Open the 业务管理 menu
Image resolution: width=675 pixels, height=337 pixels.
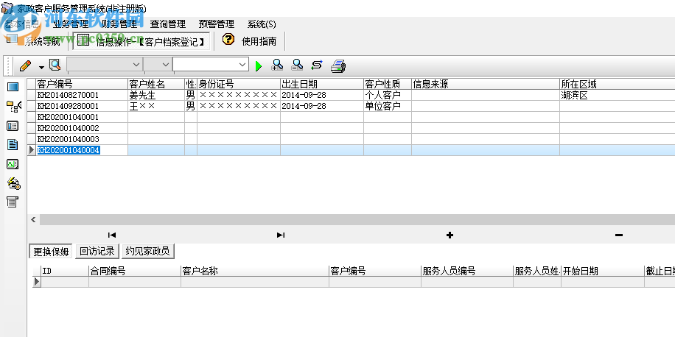pyautogui.click(x=71, y=24)
